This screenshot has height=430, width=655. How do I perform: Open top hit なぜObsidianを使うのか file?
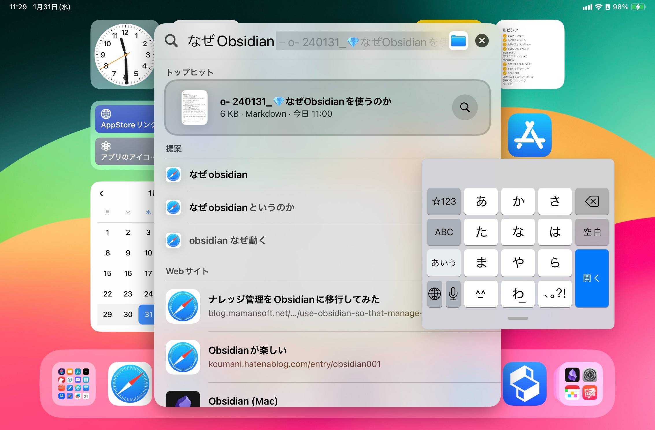point(327,108)
